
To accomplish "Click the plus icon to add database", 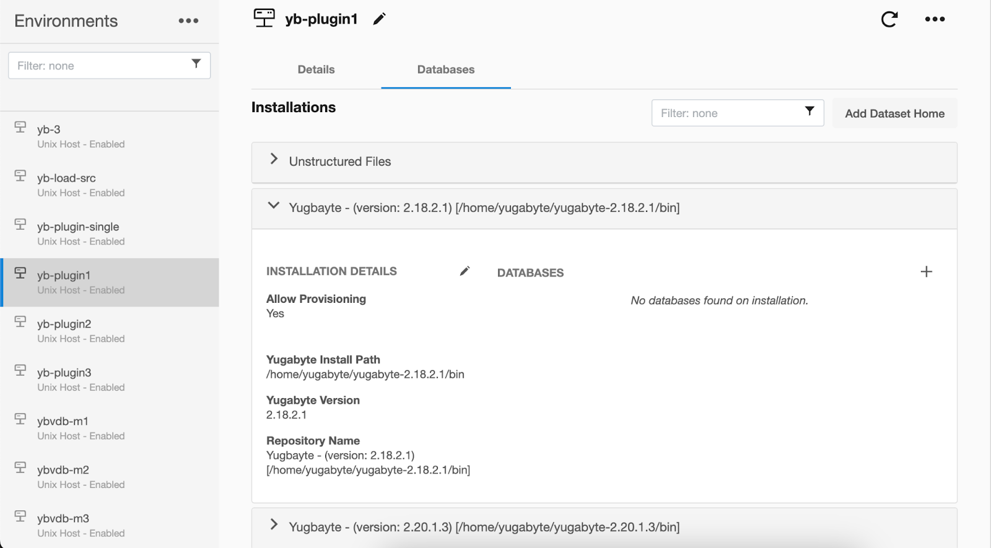I will coord(926,272).
